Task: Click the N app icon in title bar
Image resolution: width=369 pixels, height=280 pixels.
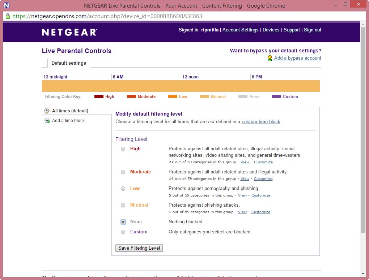Action: click(x=6, y=5)
